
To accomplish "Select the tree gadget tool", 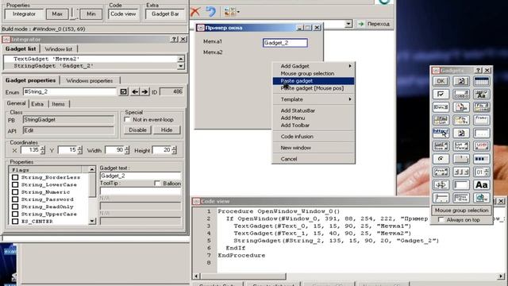I will 461,198.
